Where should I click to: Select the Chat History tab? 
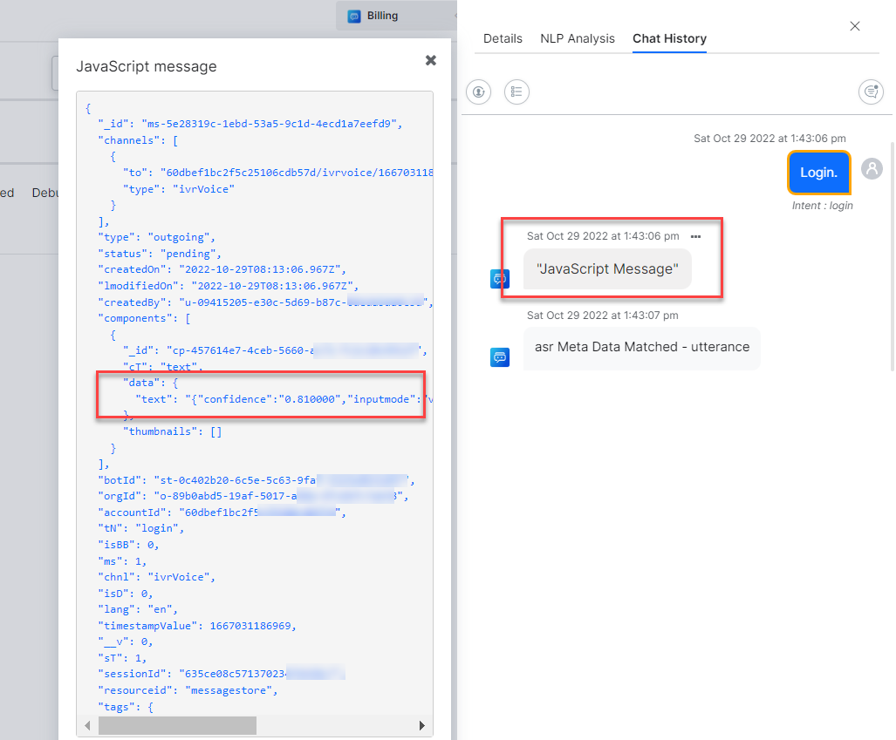(669, 38)
